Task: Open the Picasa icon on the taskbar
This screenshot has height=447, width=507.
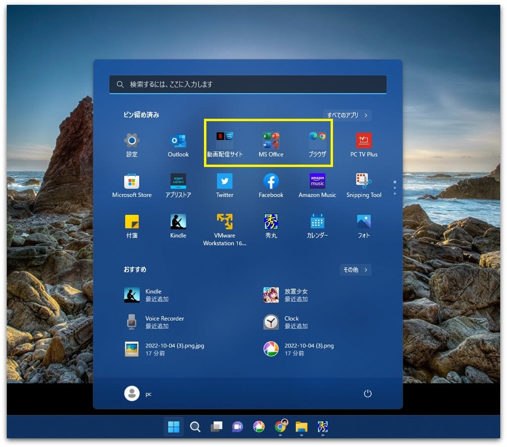Action: coord(258,427)
